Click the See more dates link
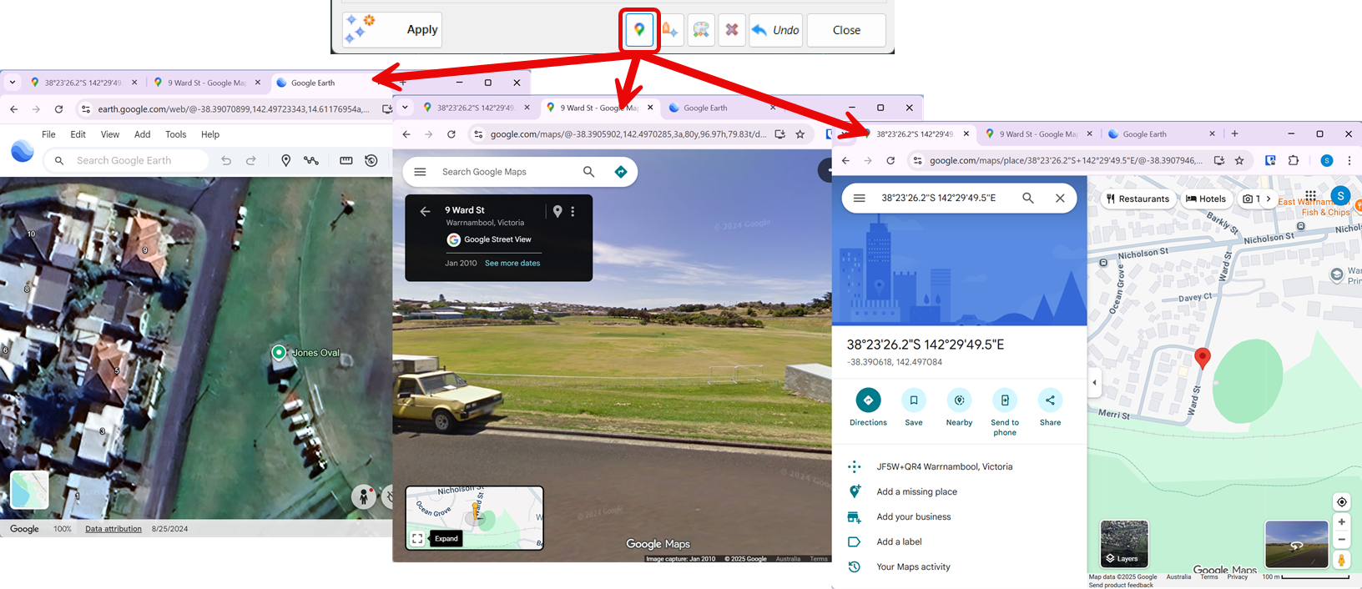The image size is (1362, 589). 512,263
